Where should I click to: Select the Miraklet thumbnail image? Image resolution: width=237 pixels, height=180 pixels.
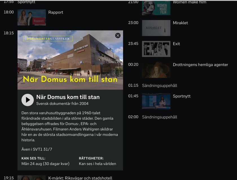click(x=156, y=28)
